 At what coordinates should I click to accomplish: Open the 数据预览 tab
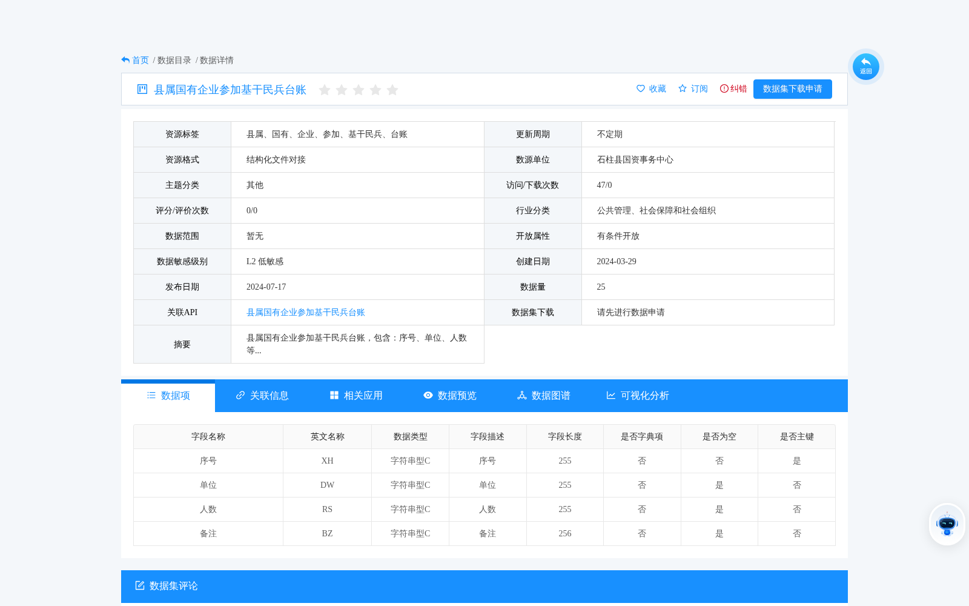coord(450,396)
